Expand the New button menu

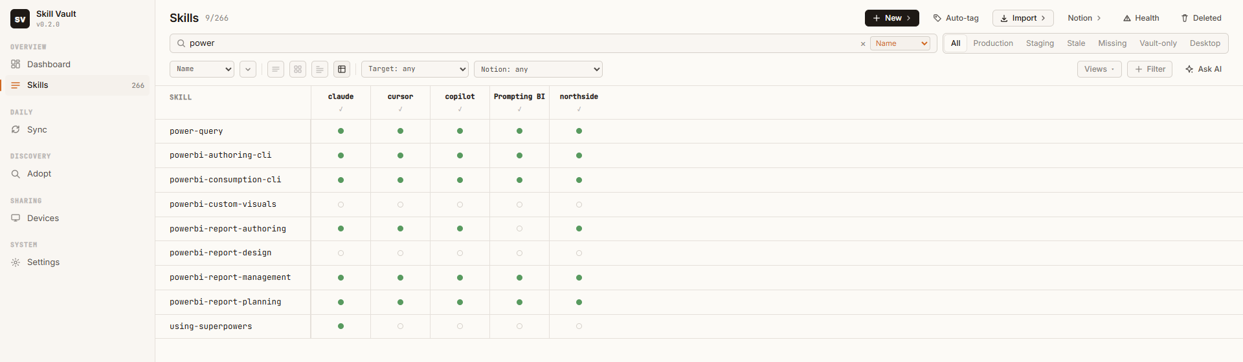pyautogui.click(x=909, y=18)
